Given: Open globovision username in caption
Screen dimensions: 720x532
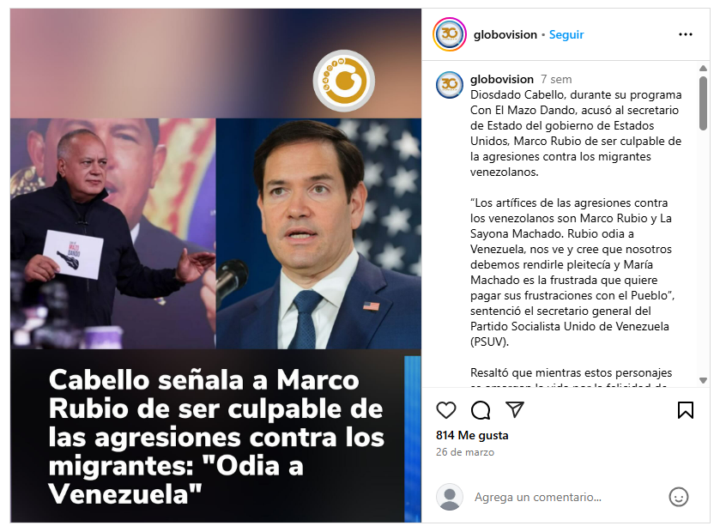Looking at the screenshot, I should tap(501, 80).
